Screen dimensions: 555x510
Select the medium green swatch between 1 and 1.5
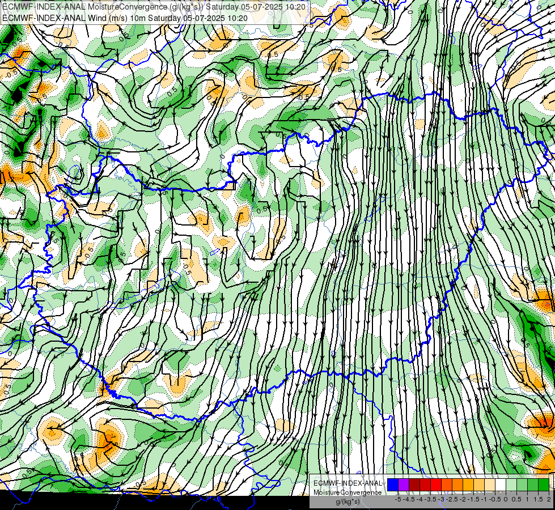[533, 485]
